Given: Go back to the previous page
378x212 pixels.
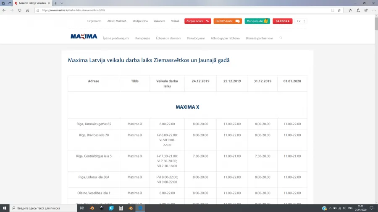Looking at the screenshot, I should (4, 10).
